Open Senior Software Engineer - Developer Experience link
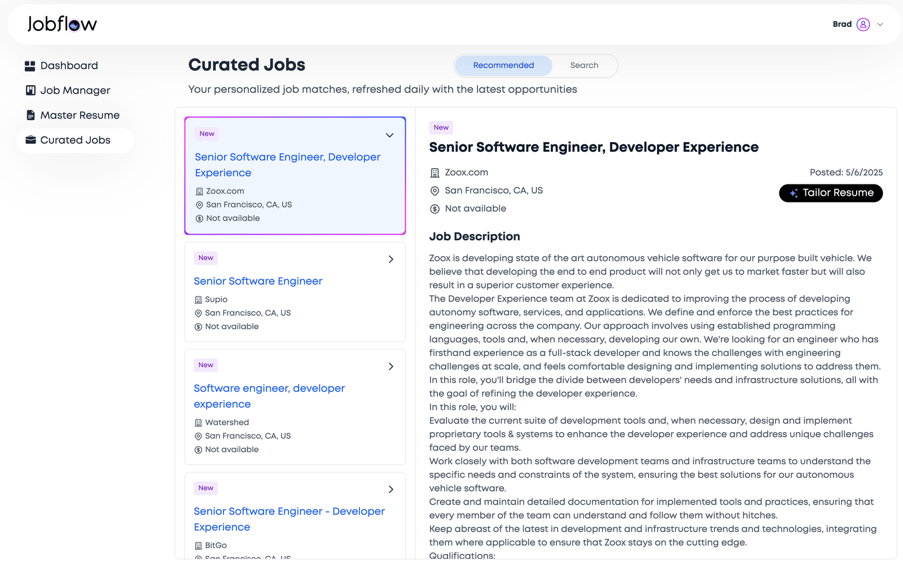Screen dimensions: 903x563 [289, 519]
